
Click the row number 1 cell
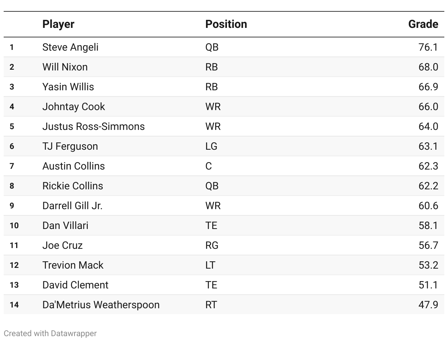pyautogui.click(x=12, y=47)
